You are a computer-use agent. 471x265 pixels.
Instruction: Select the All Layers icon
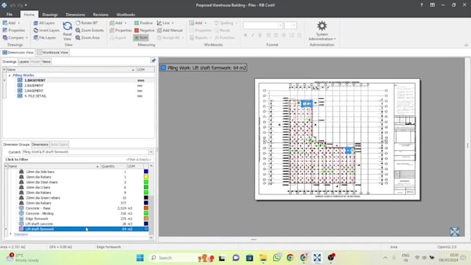tap(36, 23)
